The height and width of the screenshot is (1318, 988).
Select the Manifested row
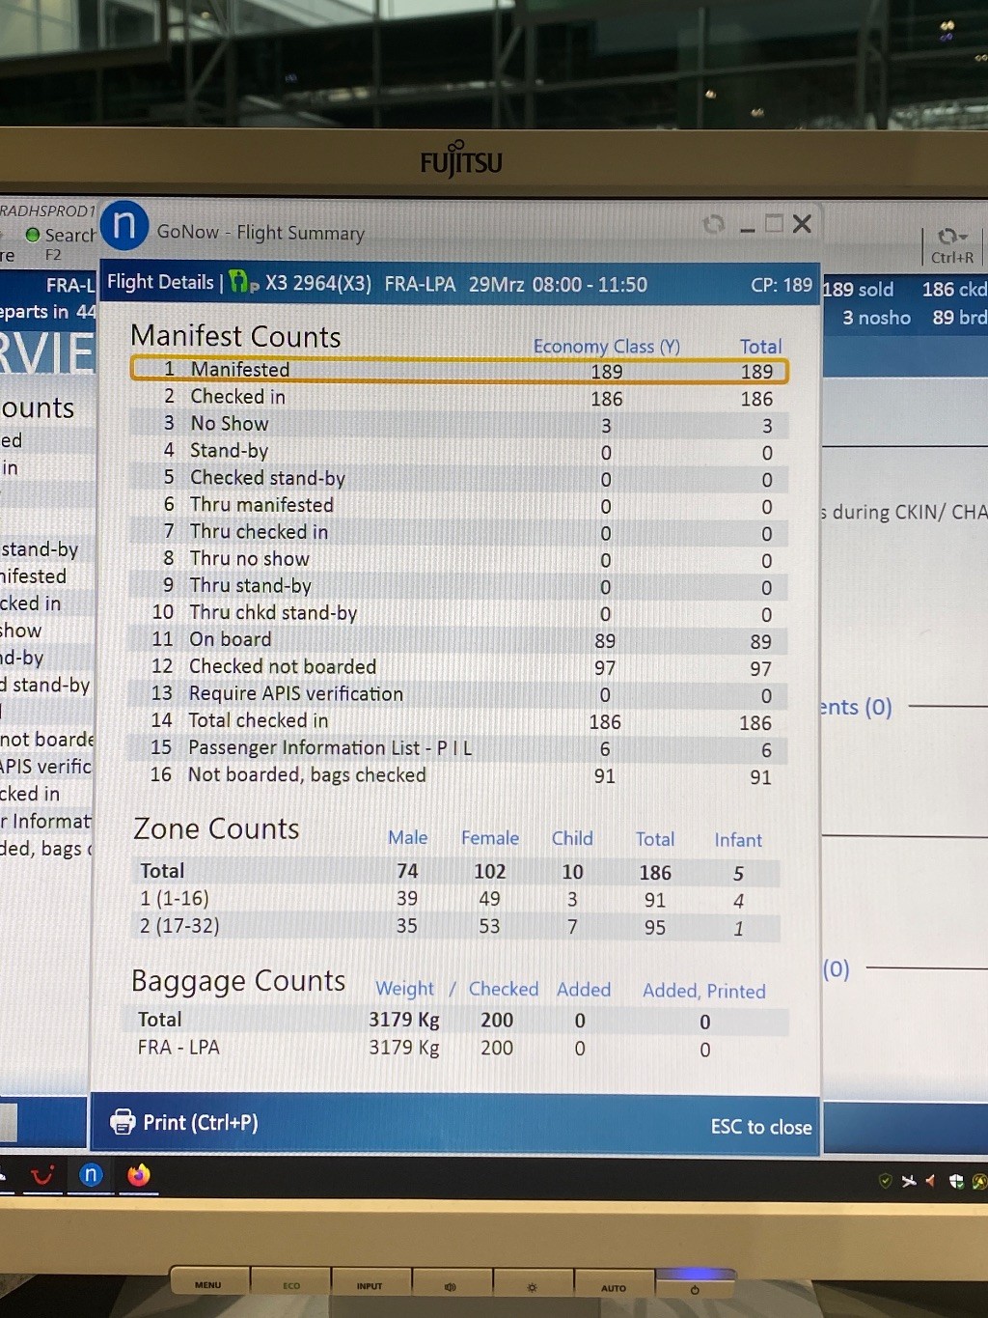pos(459,370)
